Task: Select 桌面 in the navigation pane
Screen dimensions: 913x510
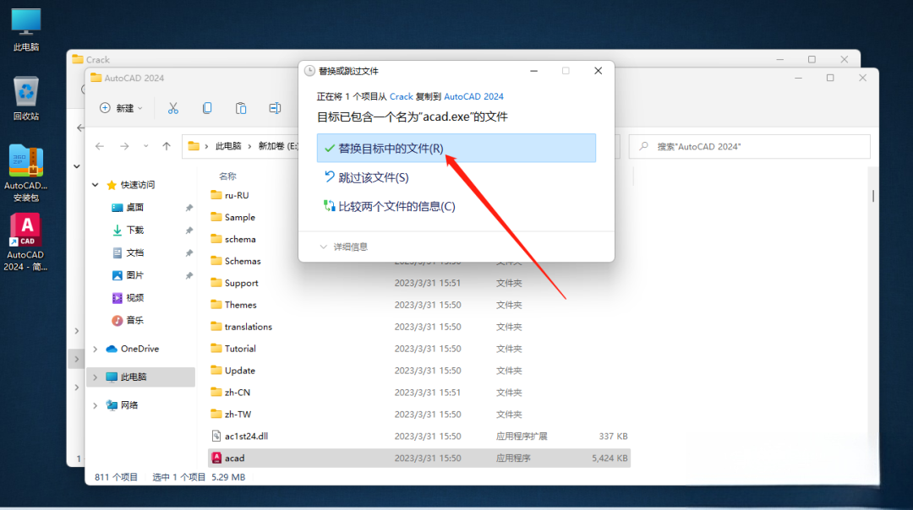Action: pyautogui.click(x=134, y=208)
